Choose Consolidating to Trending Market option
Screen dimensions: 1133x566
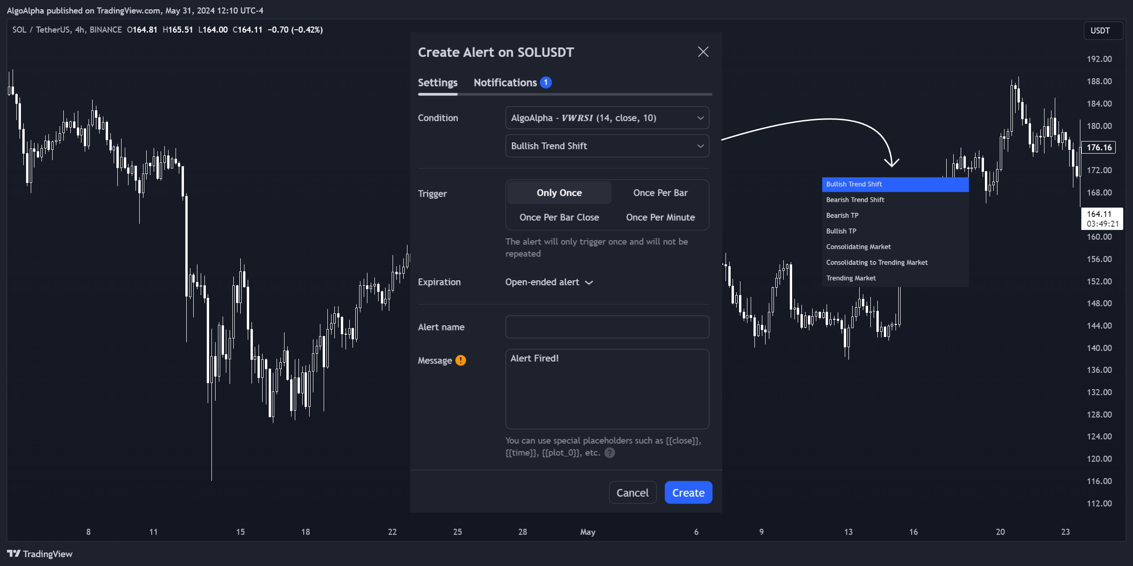click(x=895, y=263)
